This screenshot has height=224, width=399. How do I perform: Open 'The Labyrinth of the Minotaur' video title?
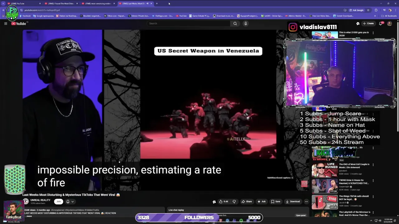[x=354, y=213]
